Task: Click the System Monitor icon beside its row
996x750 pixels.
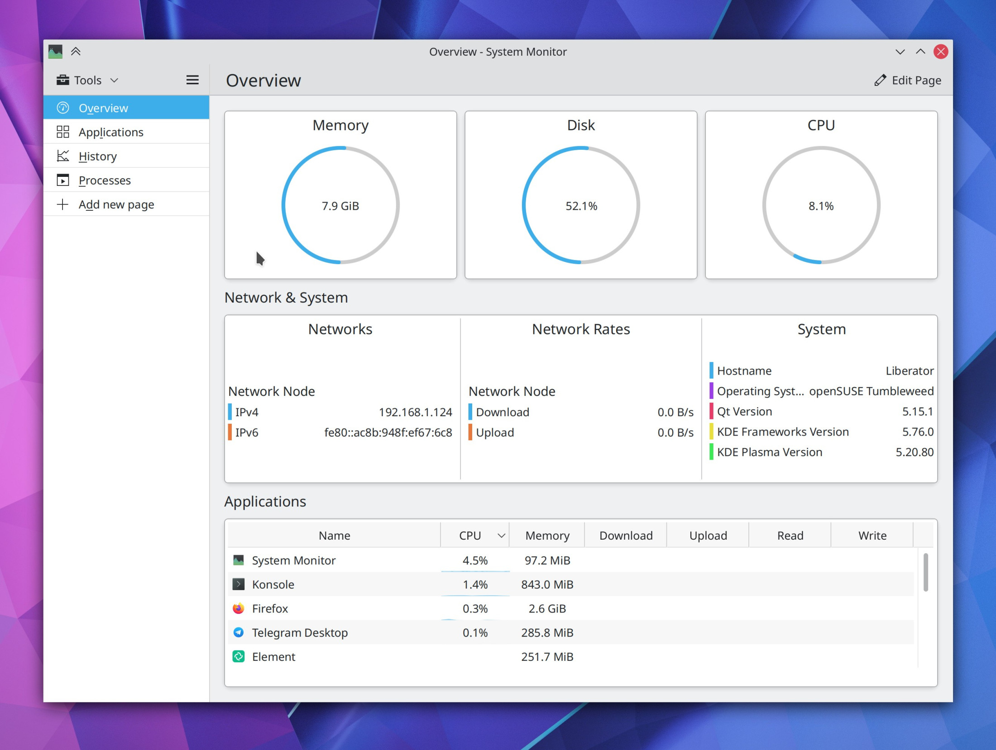Action: [238, 560]
